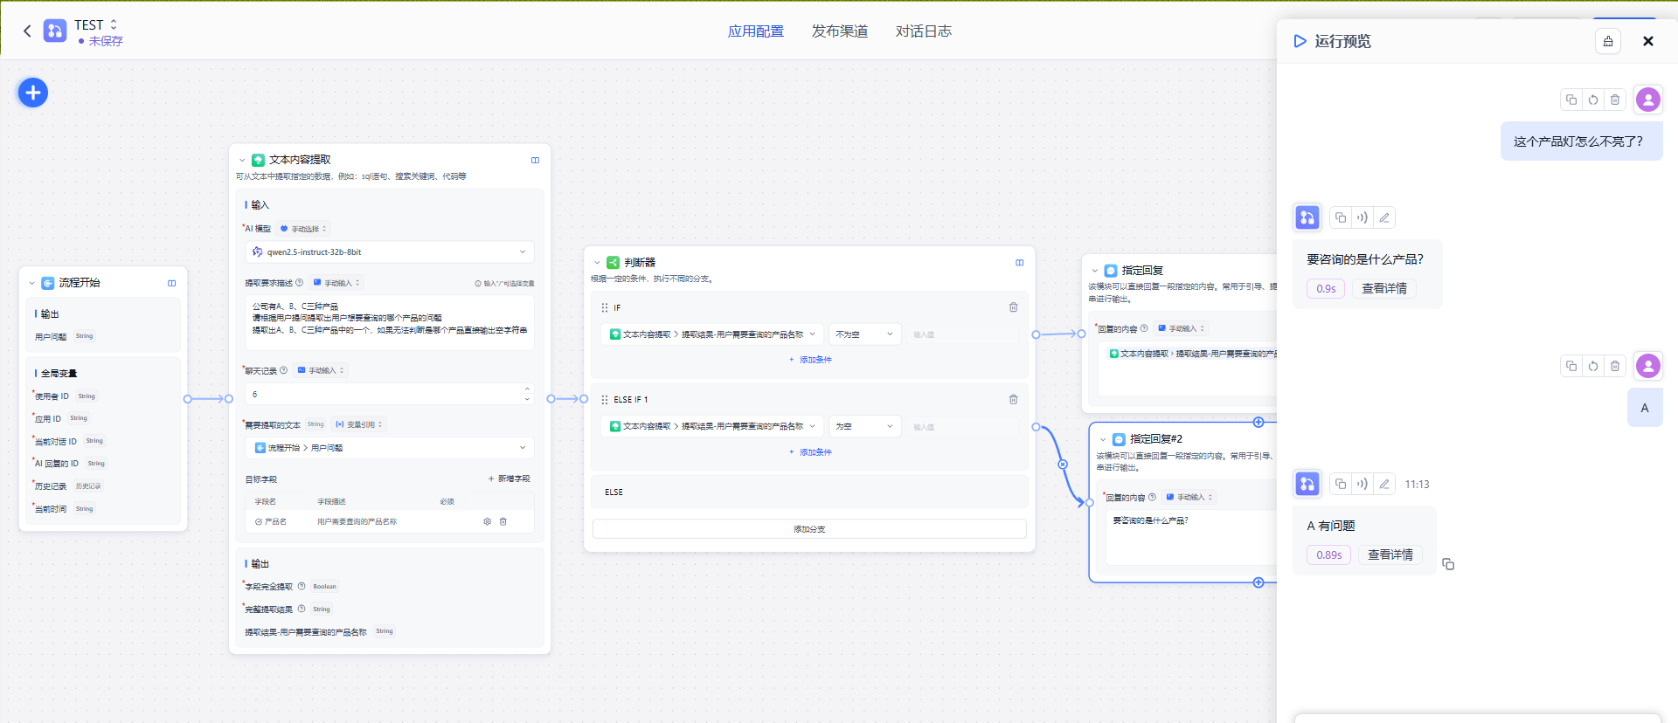Open the 不为空 condition operator dropdown
This screenshot has width=1678, height=723.
tap(863, 334)
